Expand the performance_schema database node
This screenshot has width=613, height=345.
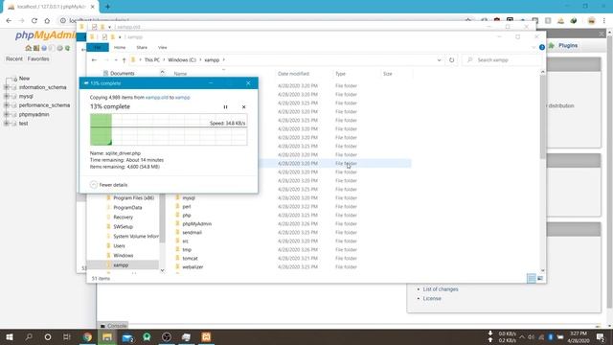coord(6,105)
